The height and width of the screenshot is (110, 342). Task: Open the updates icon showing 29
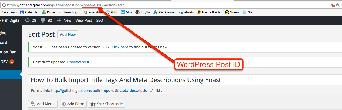31,20
